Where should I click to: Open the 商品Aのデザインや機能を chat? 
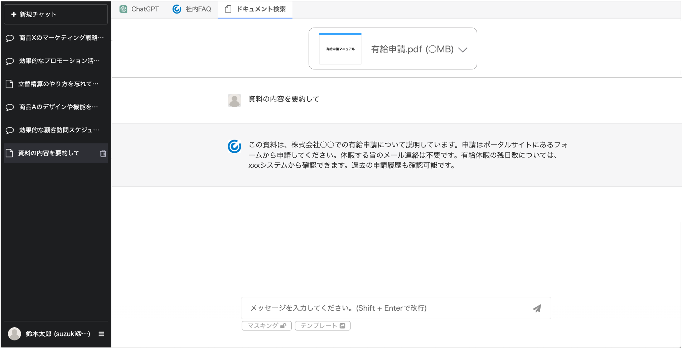[58, 107]
